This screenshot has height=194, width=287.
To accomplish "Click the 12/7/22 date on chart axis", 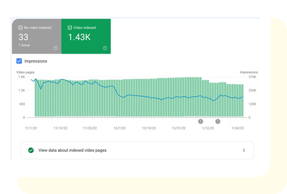I will 119,129.
